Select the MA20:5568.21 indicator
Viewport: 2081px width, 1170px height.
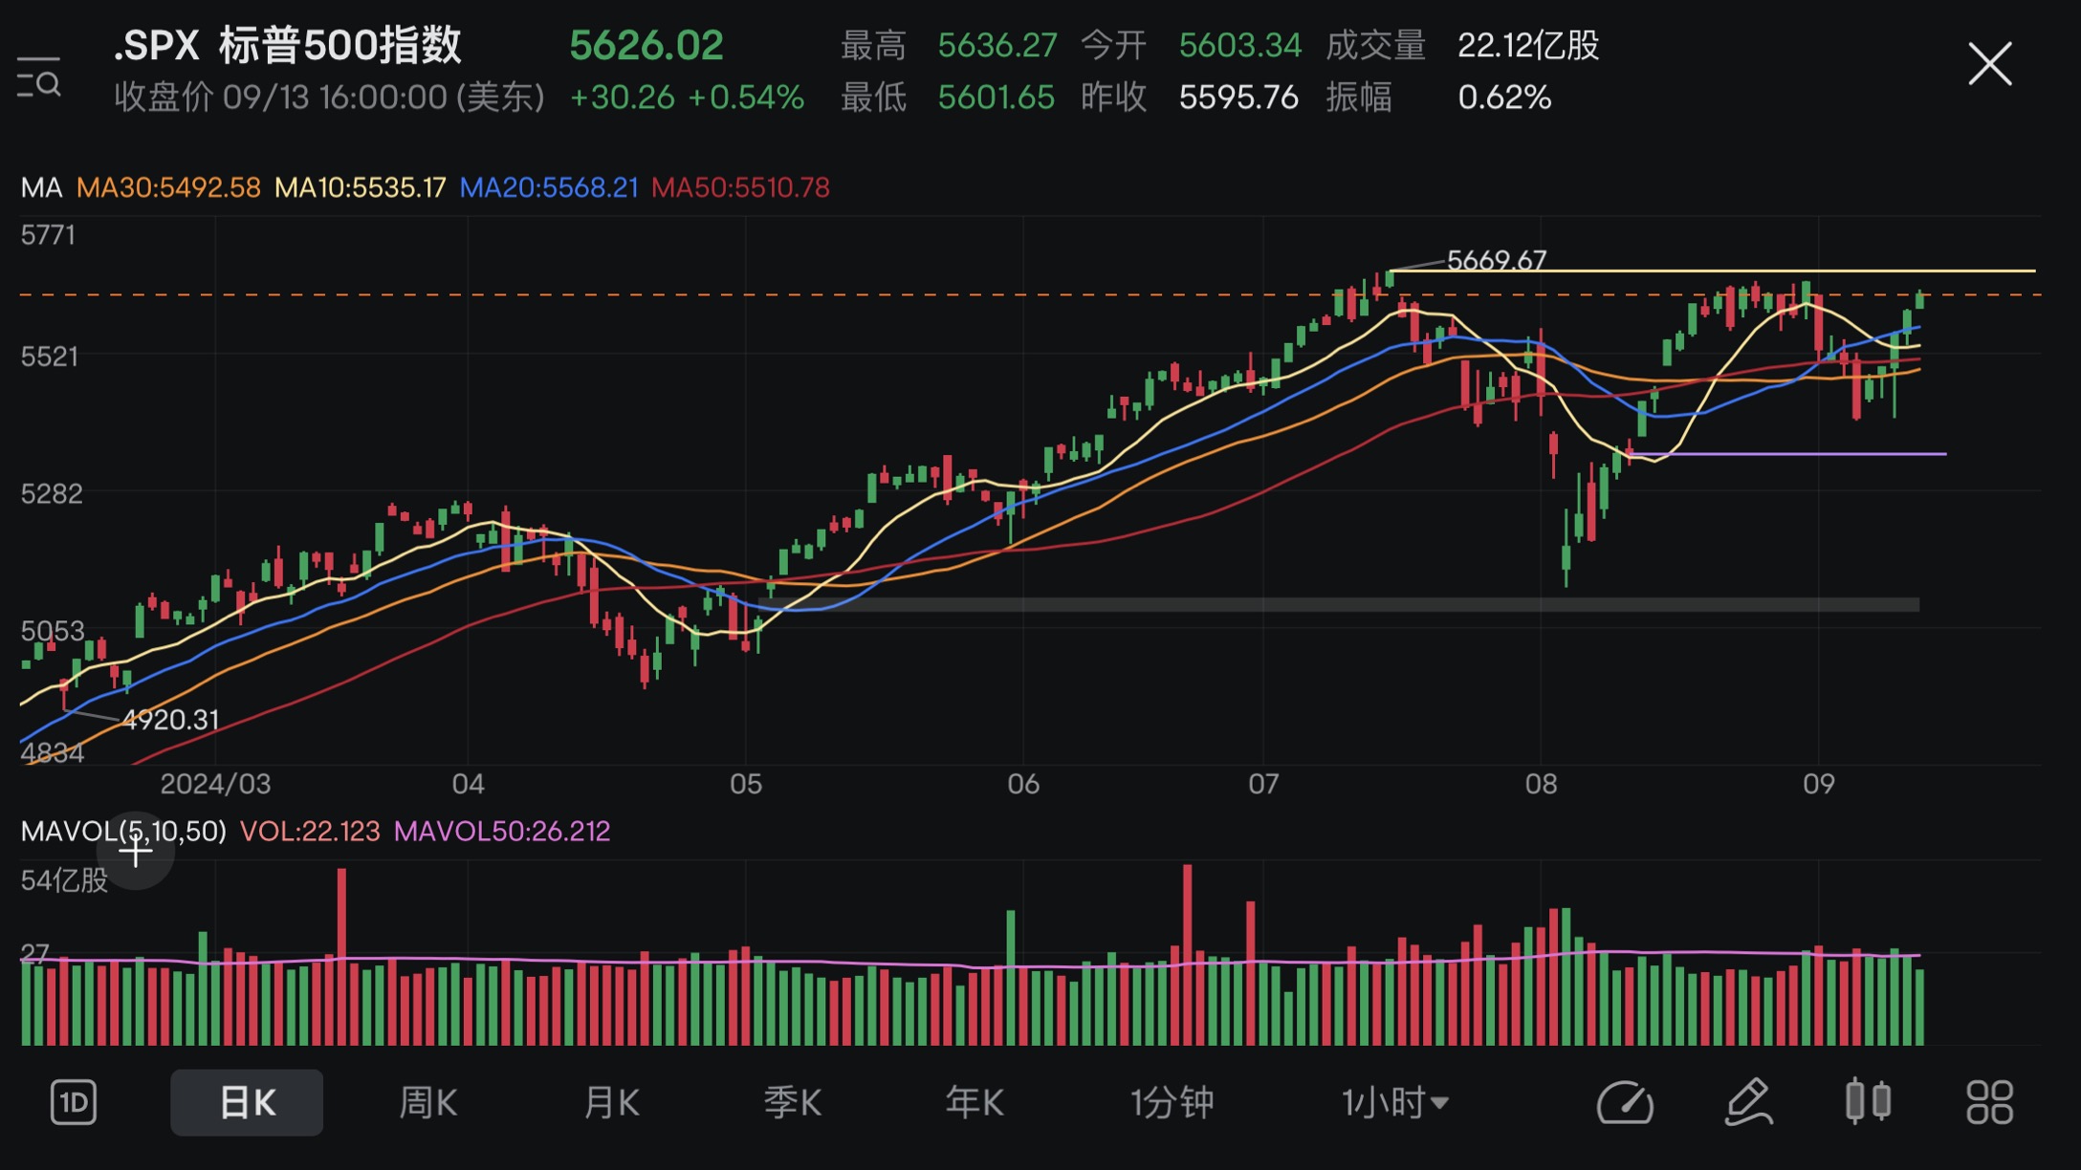pos(549,187)
